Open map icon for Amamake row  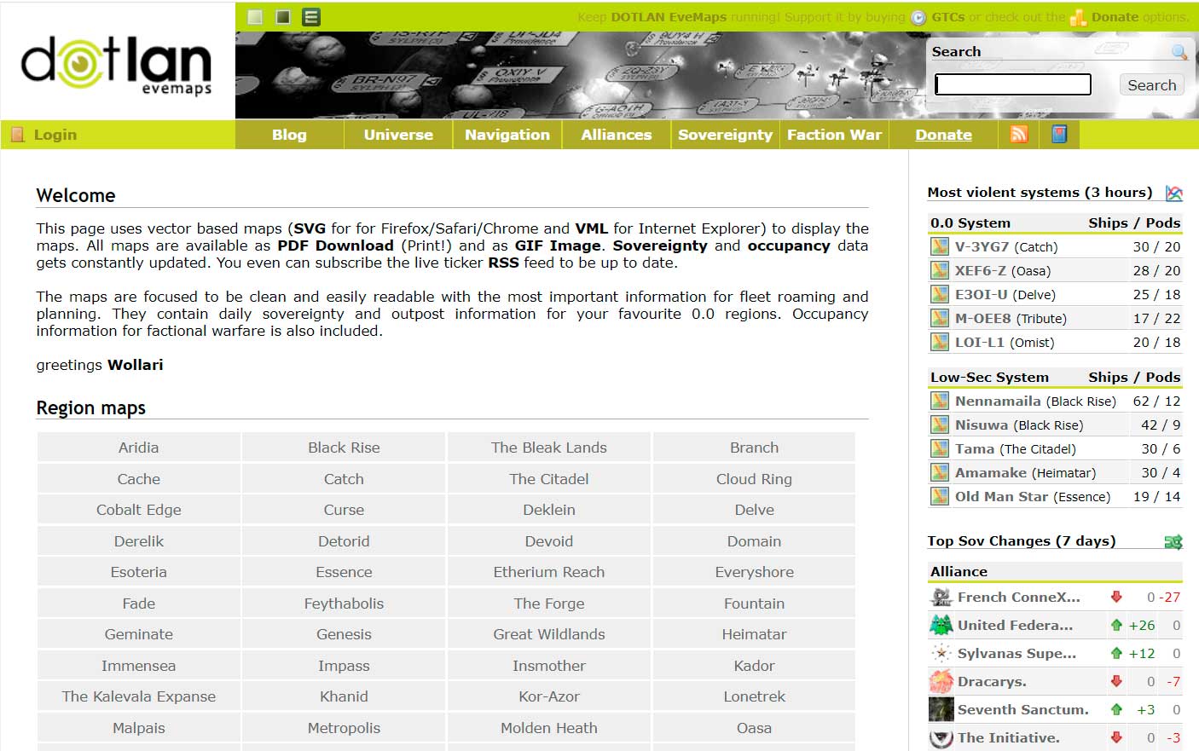coord(940,472)
